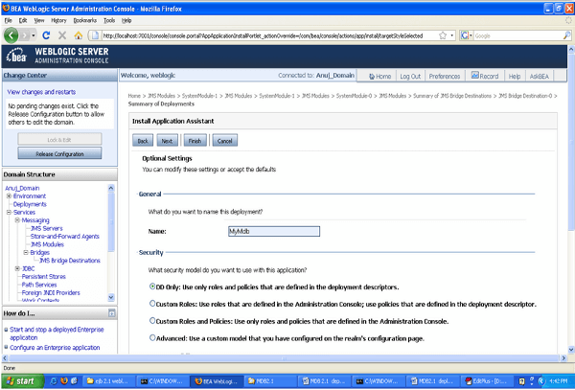Click the browser back arrow button
This screenshot has height=390, width=575.
pos(12,35)
